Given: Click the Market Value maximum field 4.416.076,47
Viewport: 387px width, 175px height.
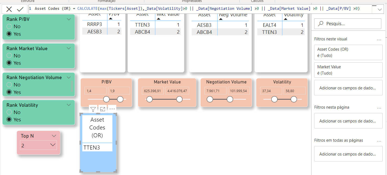Looking at the screenshot, I should click(x=177, y=91).
